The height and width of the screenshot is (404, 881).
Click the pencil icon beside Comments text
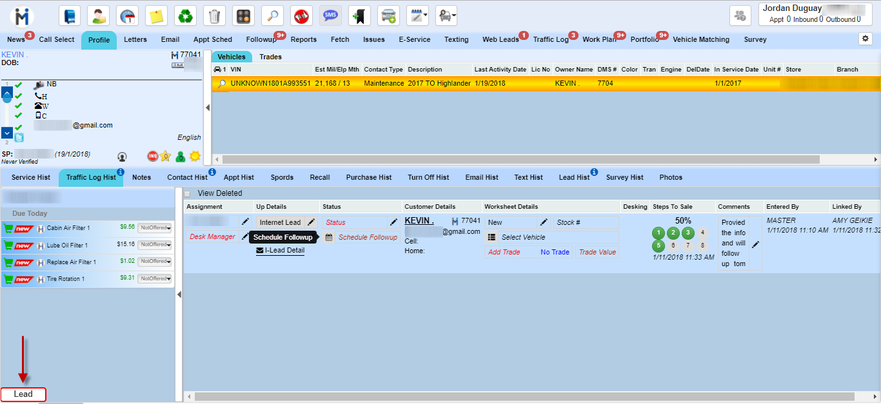[x=755, y=244]
